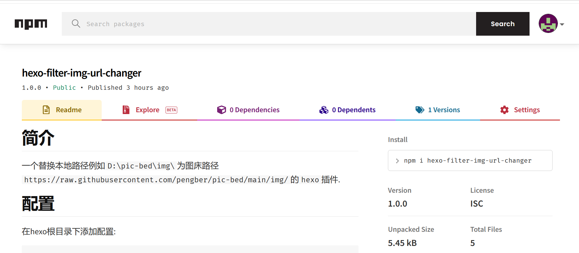Click the license value ISC
This screenshot has width=579, height=253.
pyautogui.click(x=477, y=204)
